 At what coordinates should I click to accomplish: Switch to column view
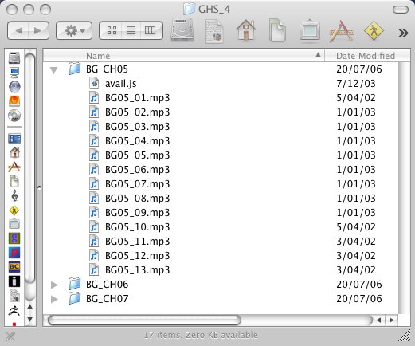151,30
